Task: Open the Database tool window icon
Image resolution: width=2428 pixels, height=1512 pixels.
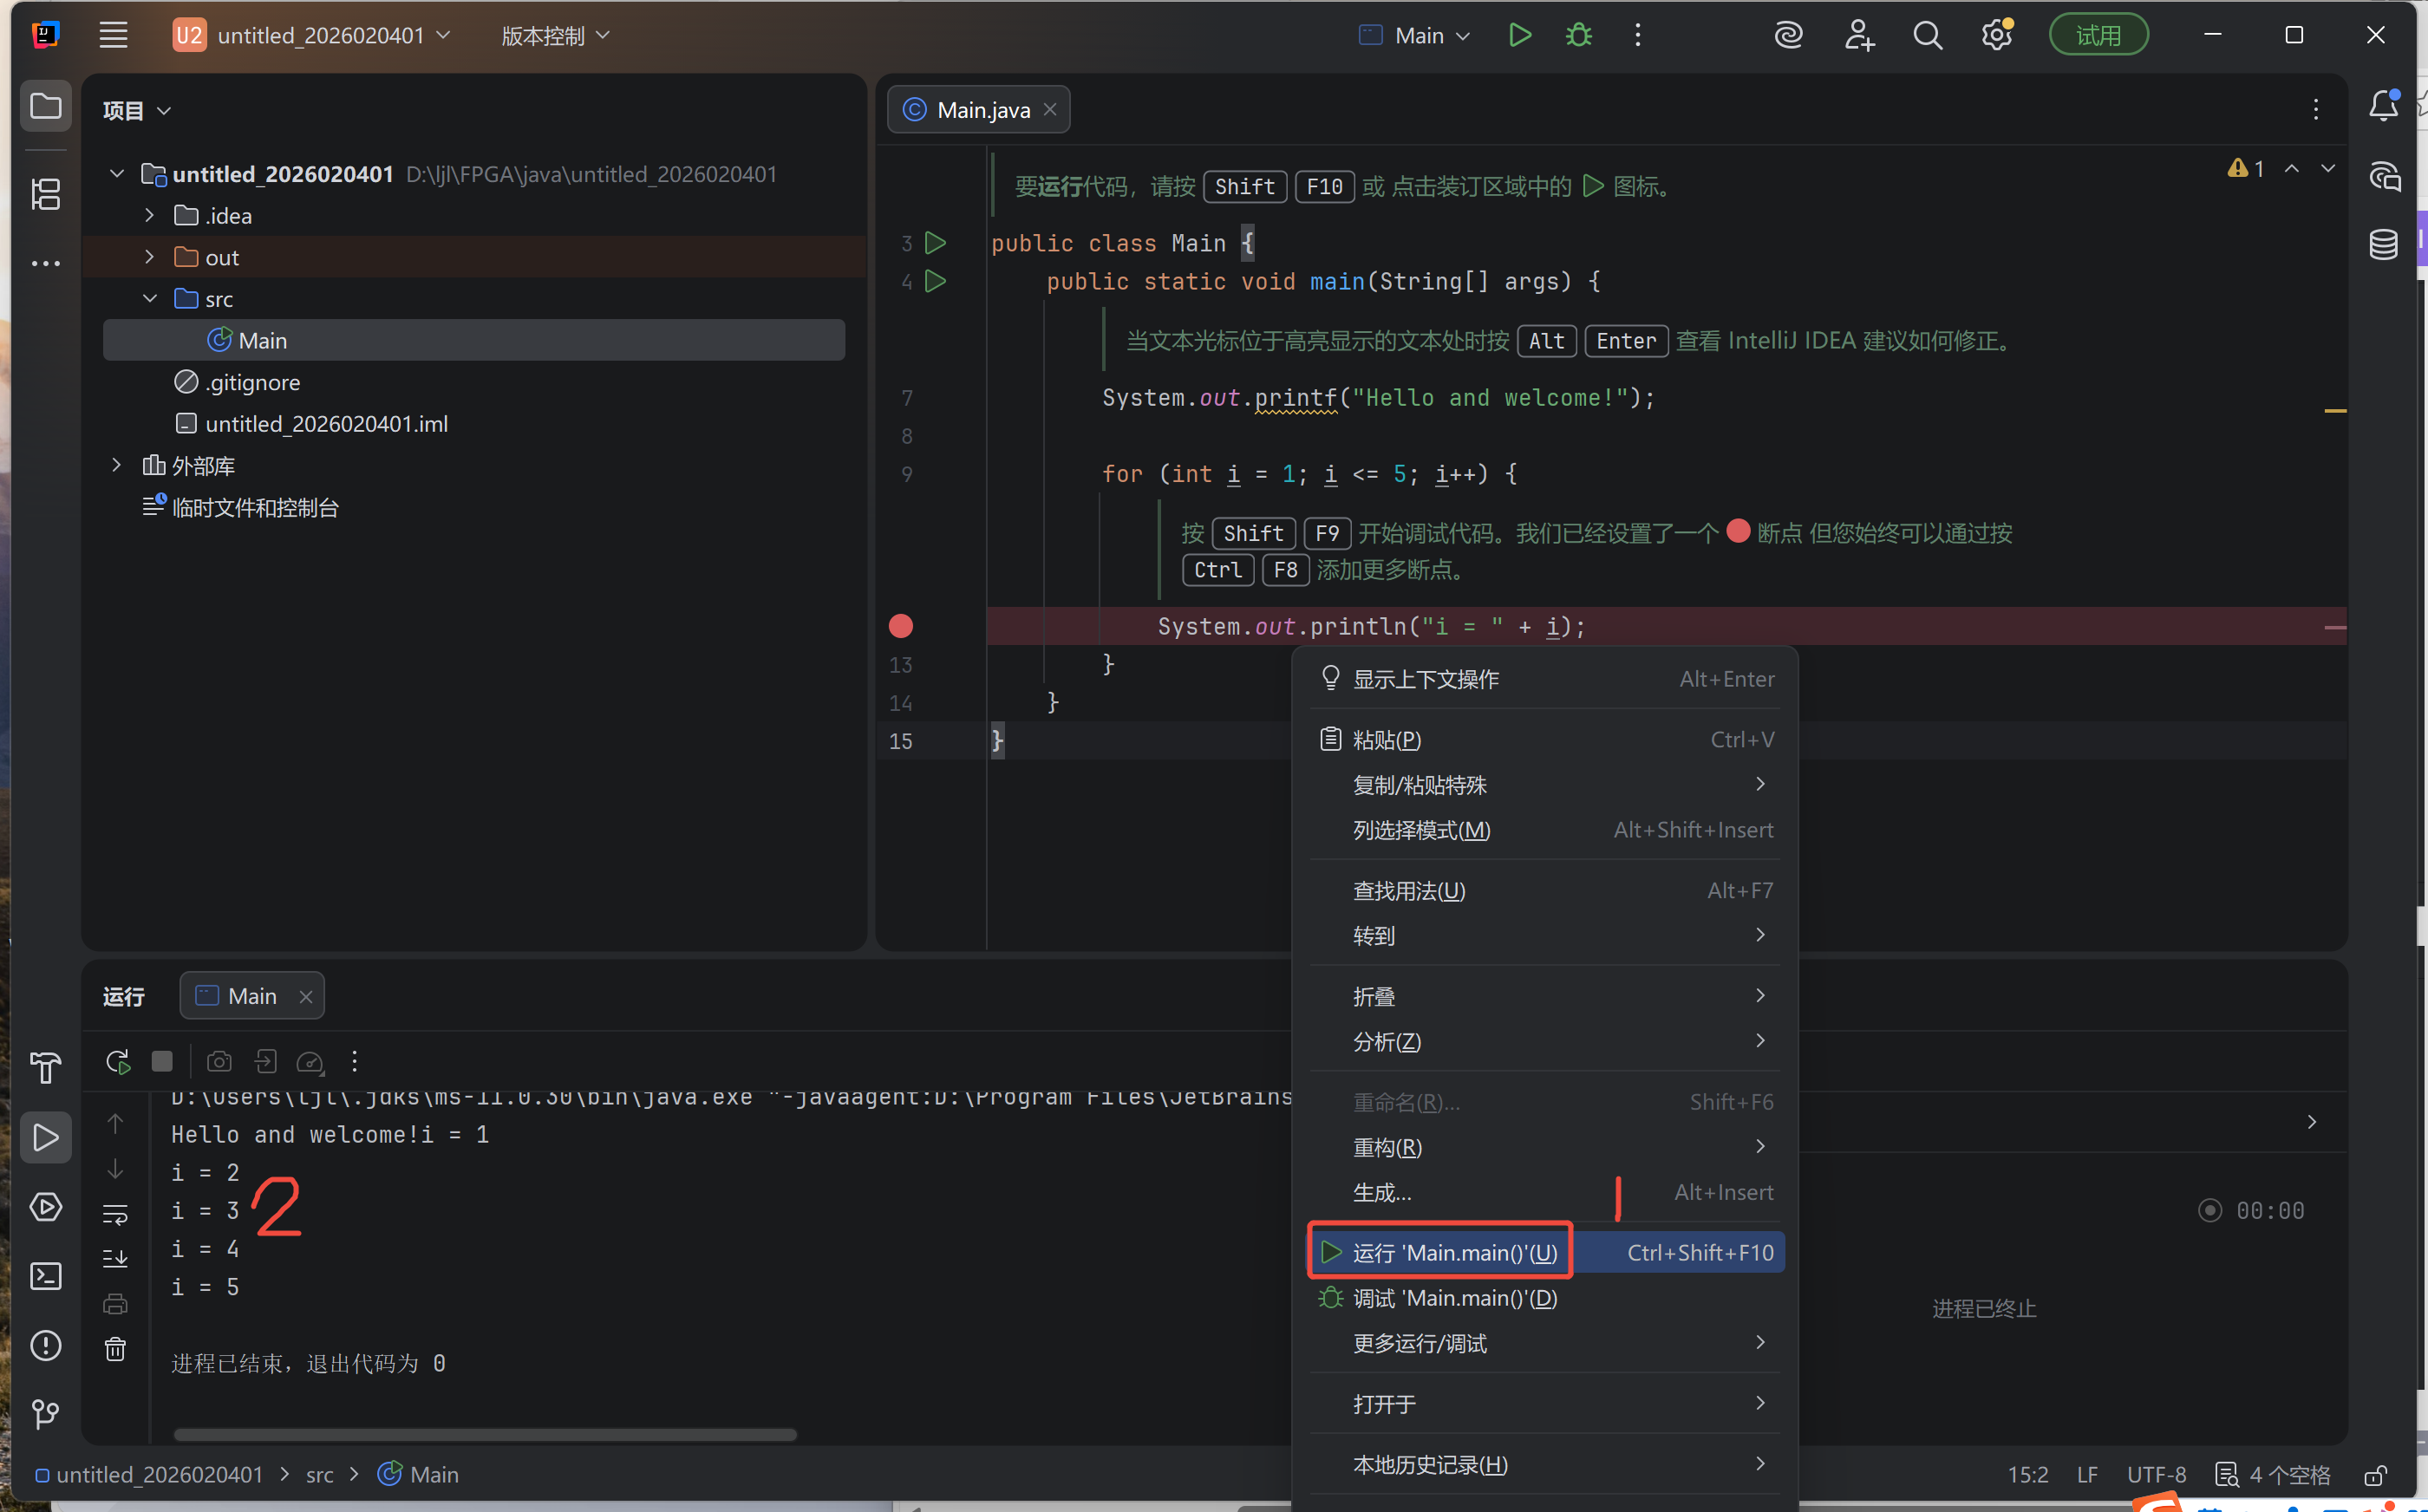Action: (2383, 245)
